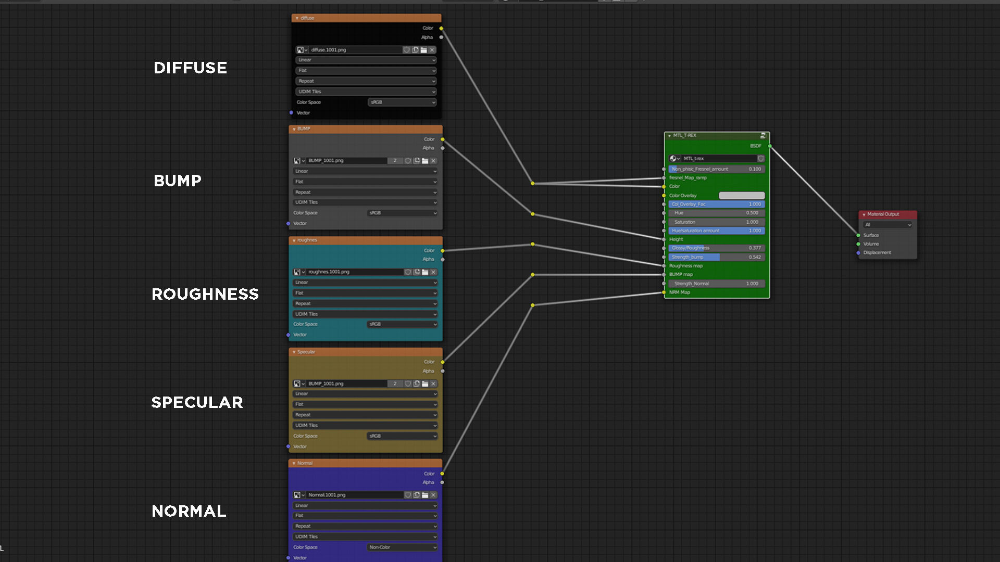1000x562 pixels.
Task: Collapse the diffuse node header triangle
Action: pos(297,18)
